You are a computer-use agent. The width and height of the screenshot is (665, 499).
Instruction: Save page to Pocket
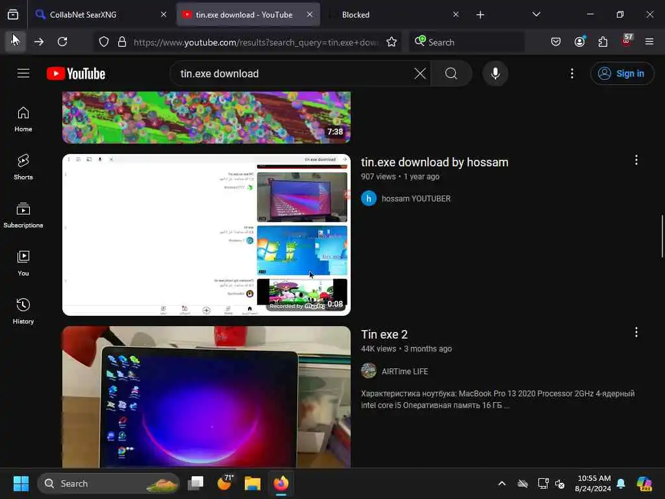point(556,42)
